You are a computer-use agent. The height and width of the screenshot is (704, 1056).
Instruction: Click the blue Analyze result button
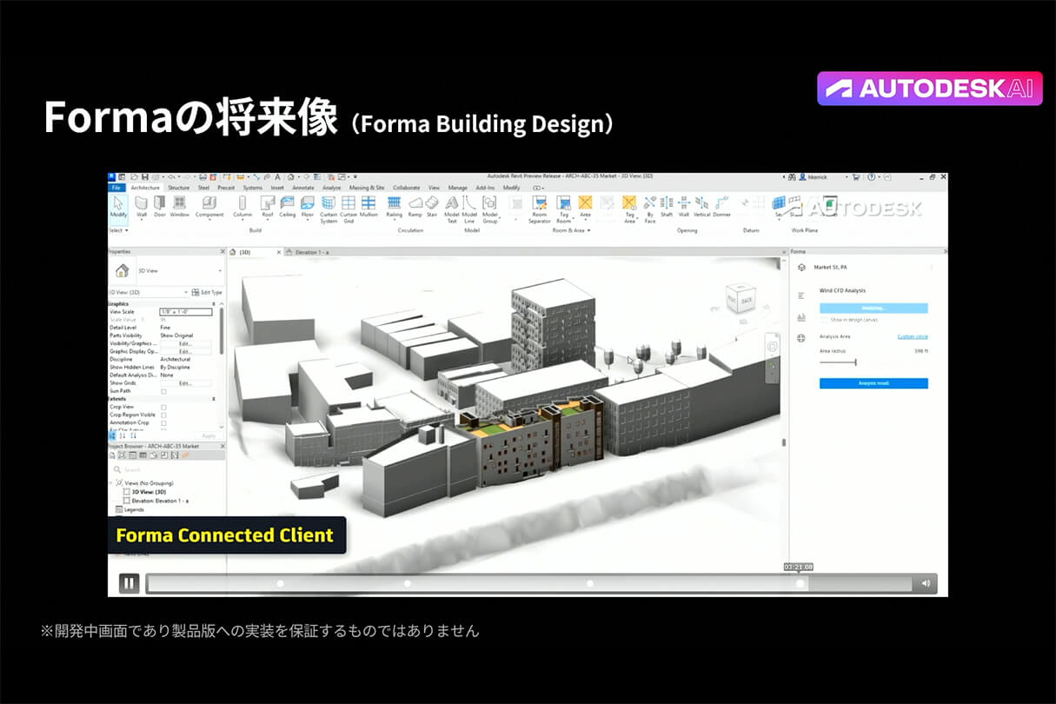[x=873, y=383]
